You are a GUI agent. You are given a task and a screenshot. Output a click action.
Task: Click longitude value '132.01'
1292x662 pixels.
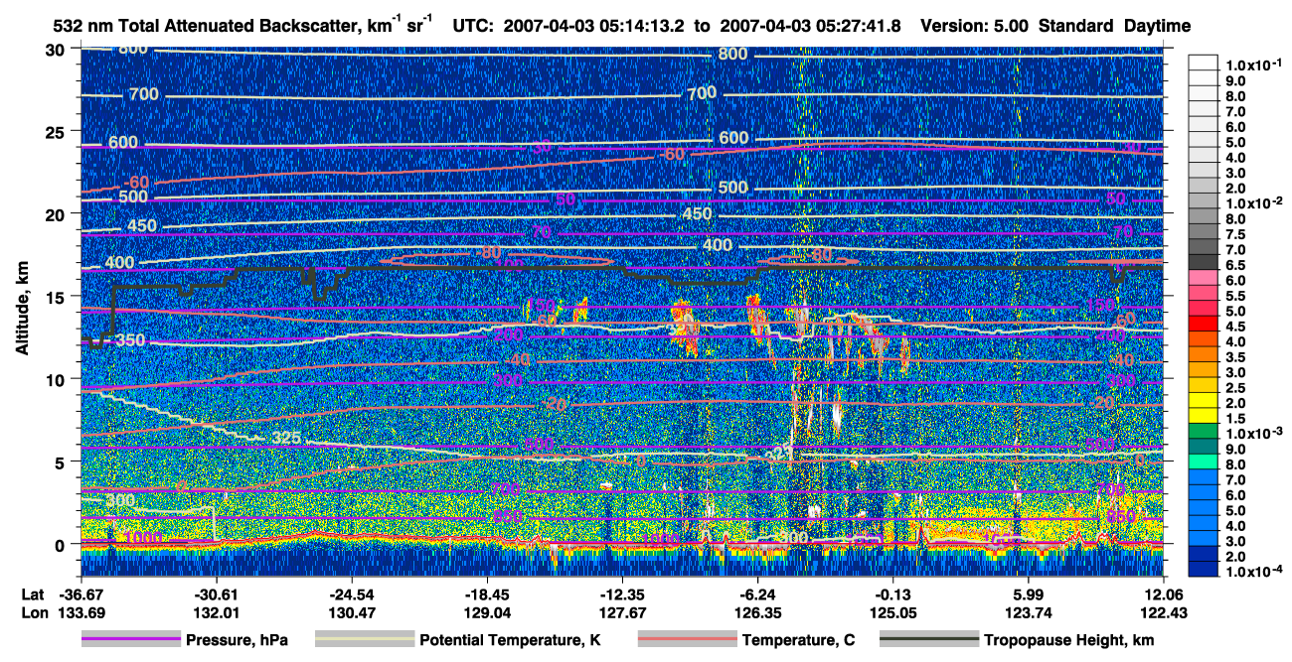(x=215, y=612)
